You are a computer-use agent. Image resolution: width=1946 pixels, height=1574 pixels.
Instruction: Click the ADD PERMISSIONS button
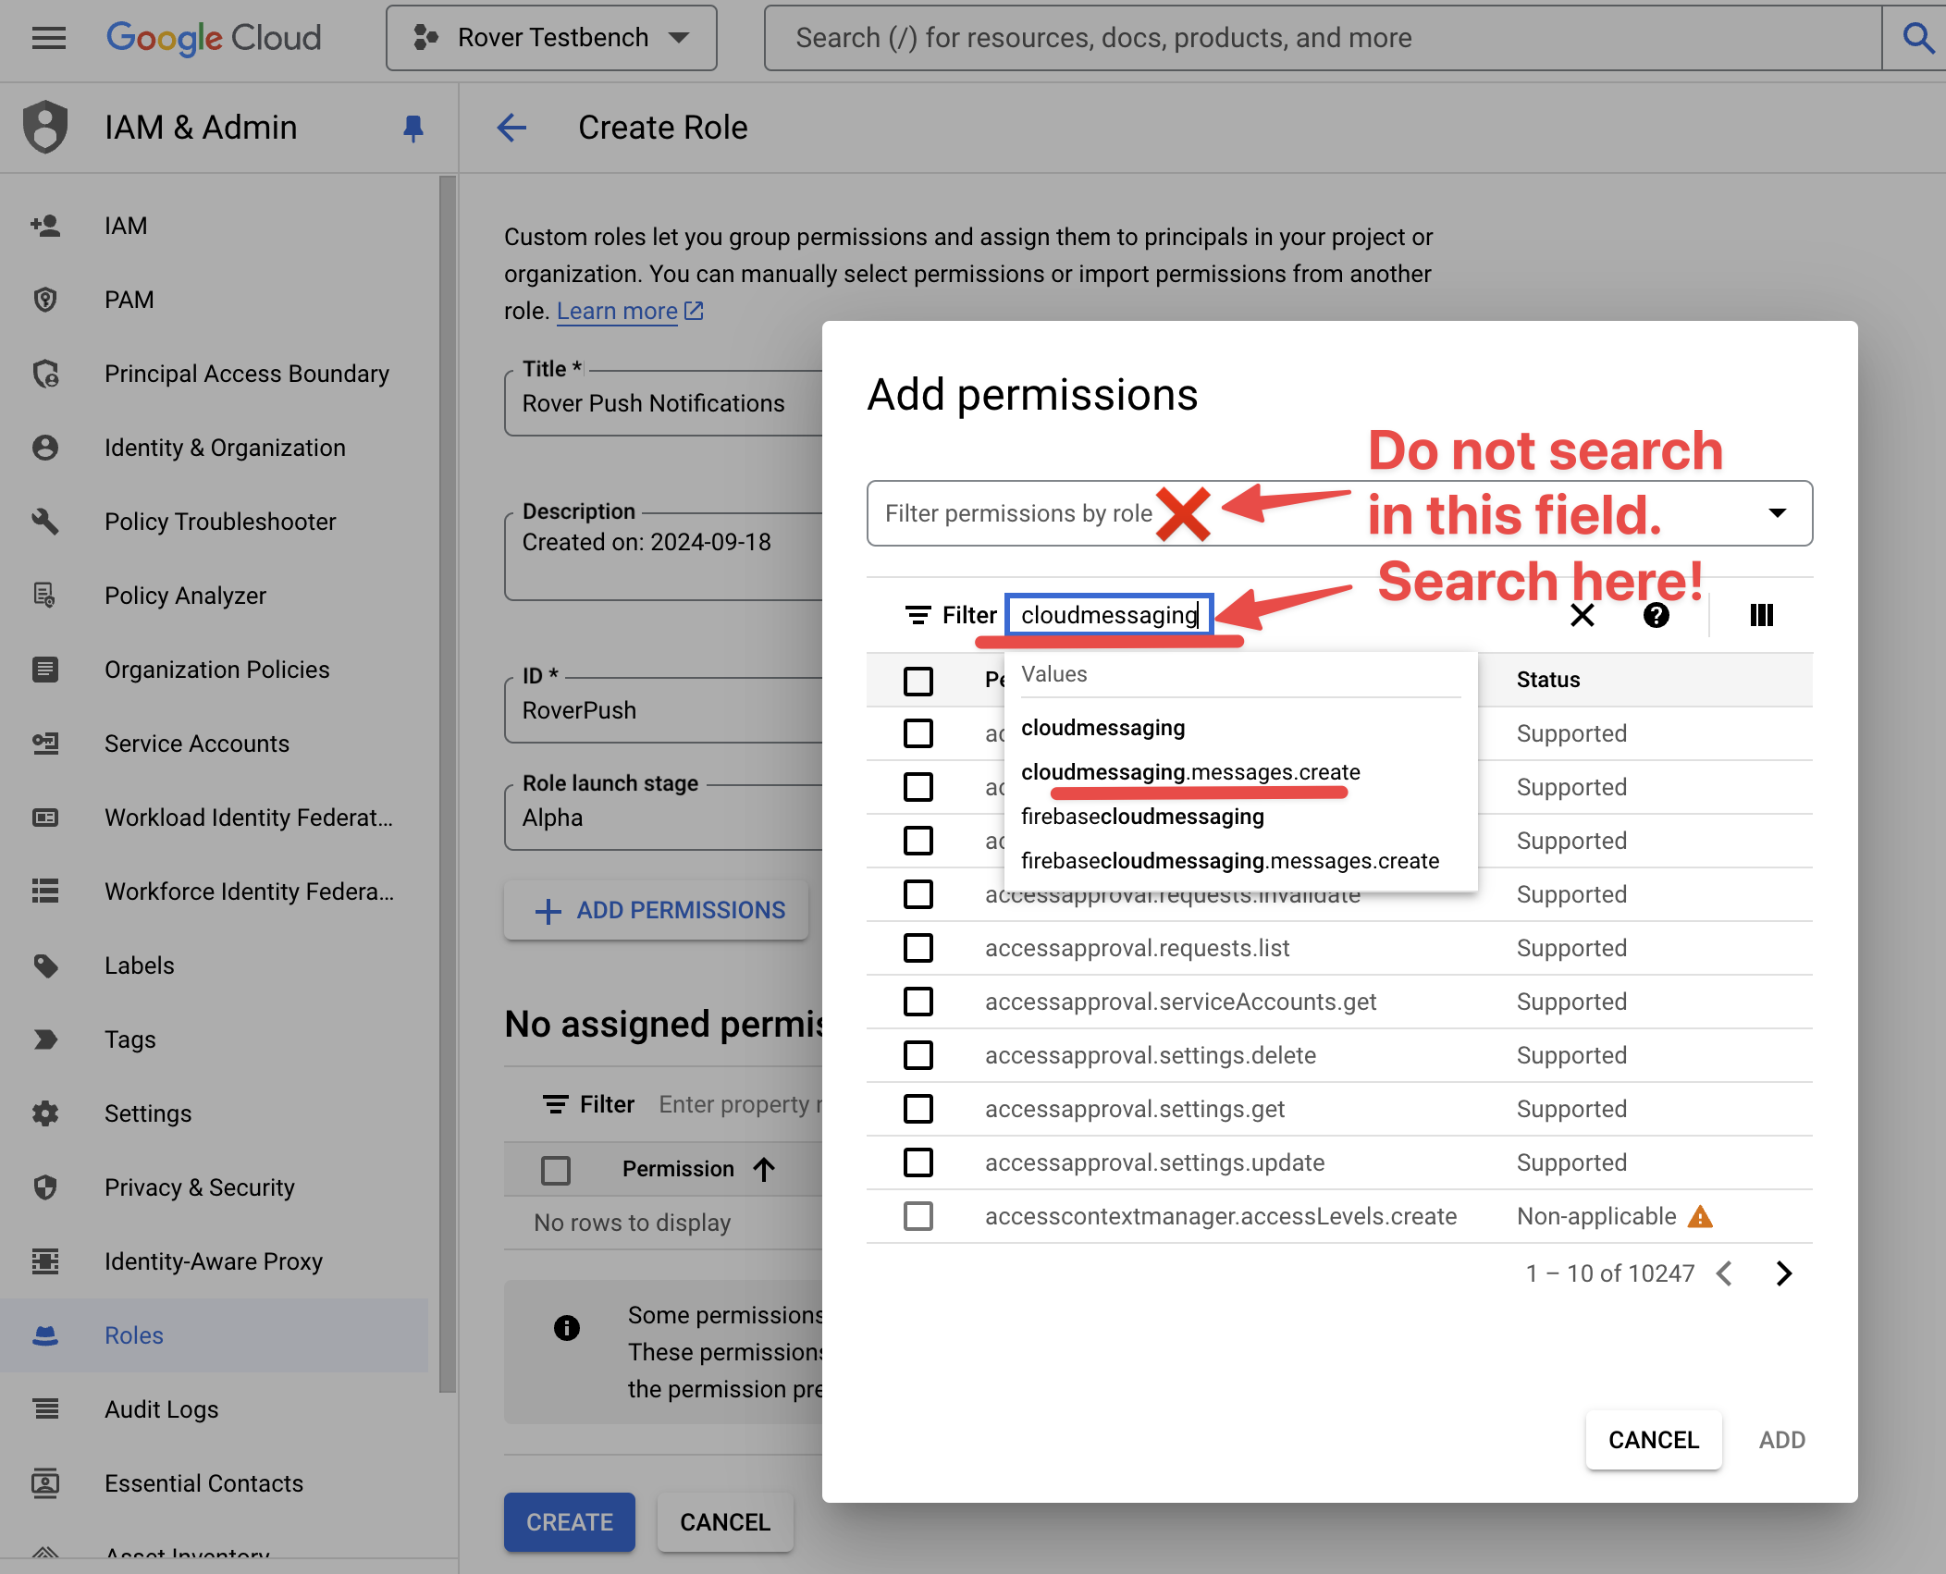657,910
